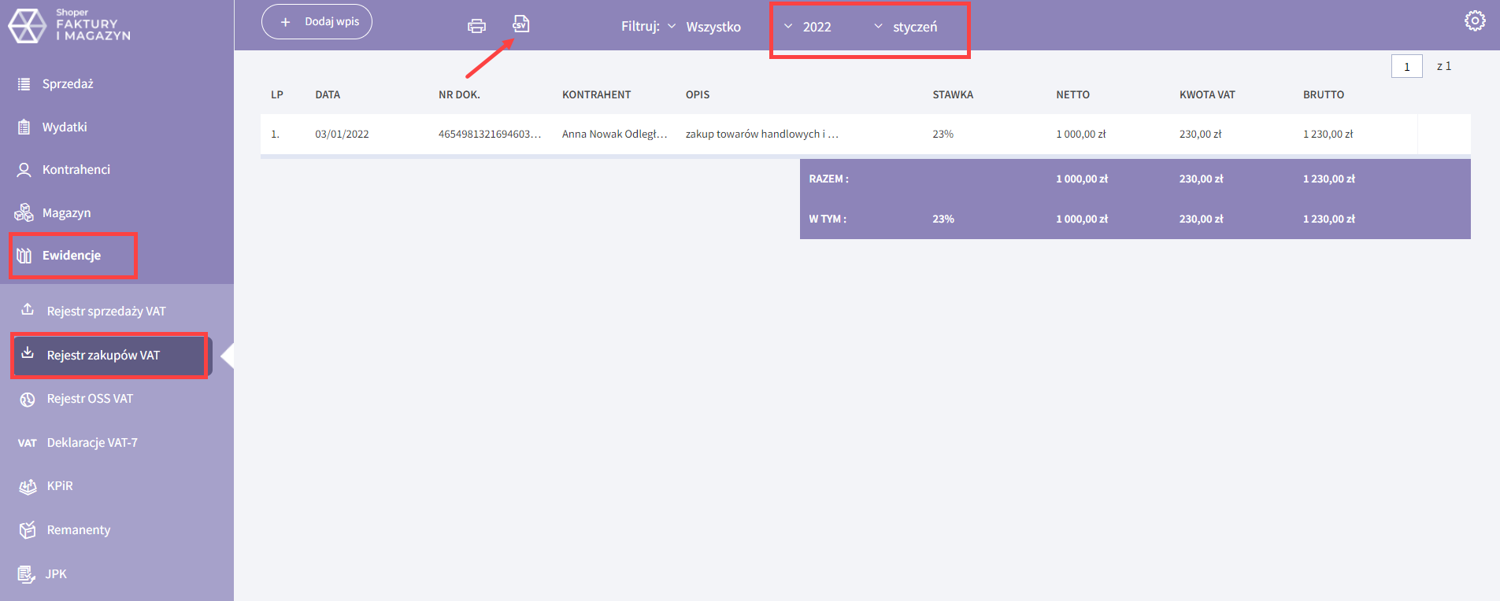Select Rejestr sprzedaży VAT submenu
Viewport: 1500px width, 601px height.
[106, 312]
